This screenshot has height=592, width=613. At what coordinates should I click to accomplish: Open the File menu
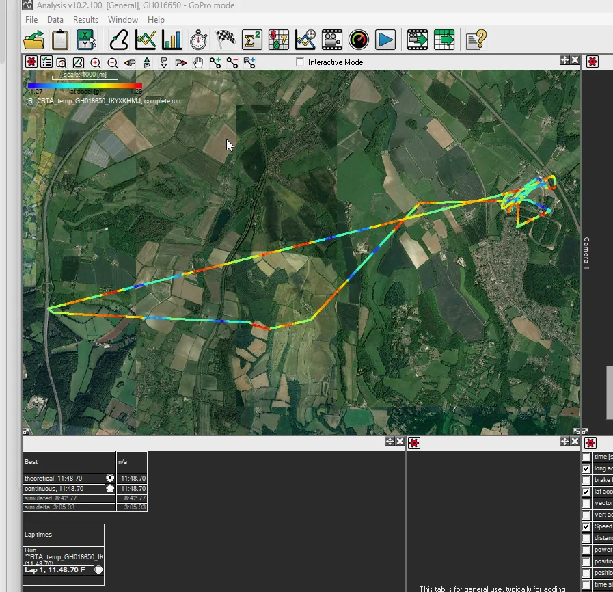coord(31,20)
